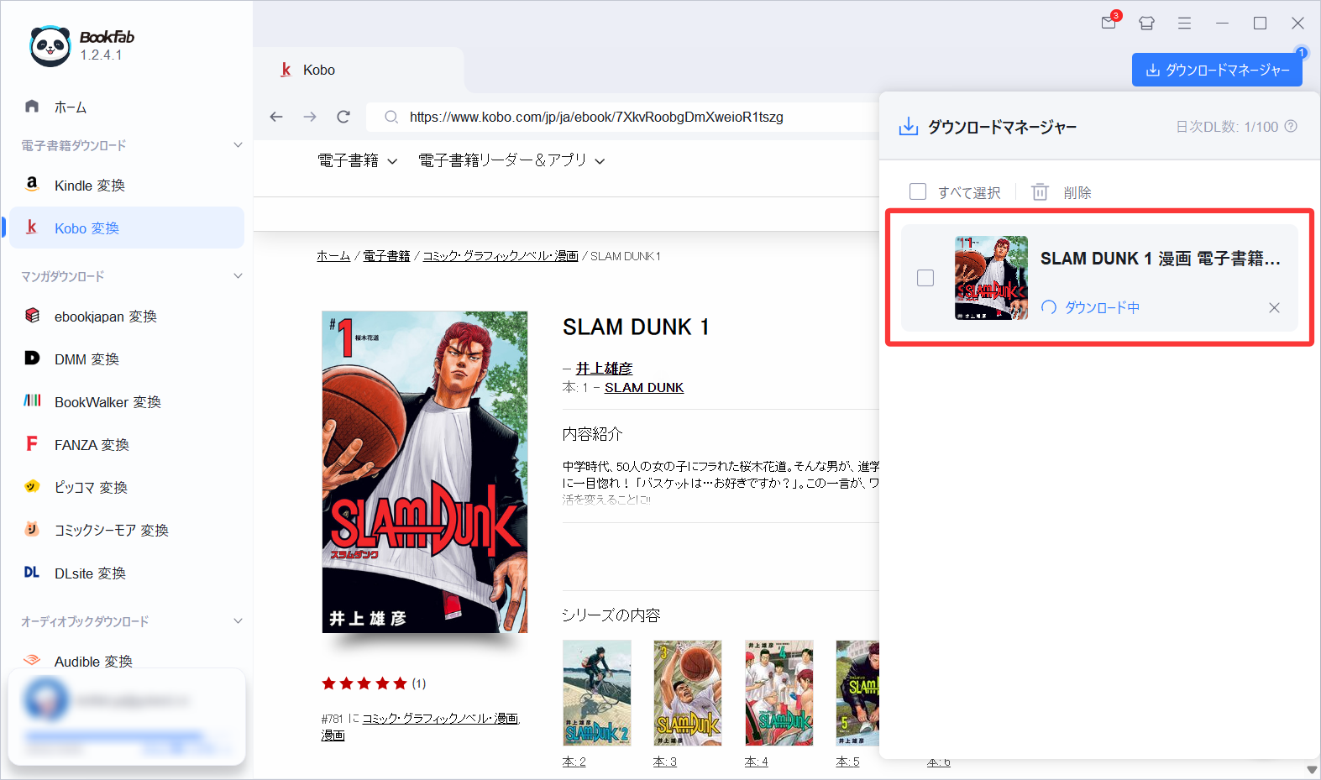
Task: Cancel the SLAM DUNK 1 download
Action: coord(1274,307)
